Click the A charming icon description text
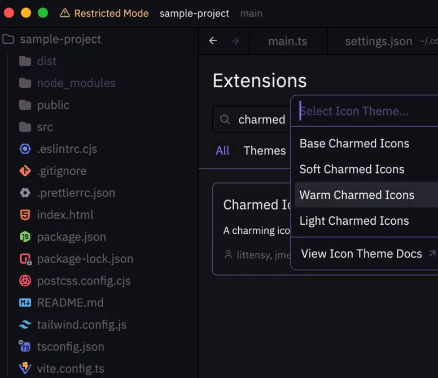 [256, 230]
